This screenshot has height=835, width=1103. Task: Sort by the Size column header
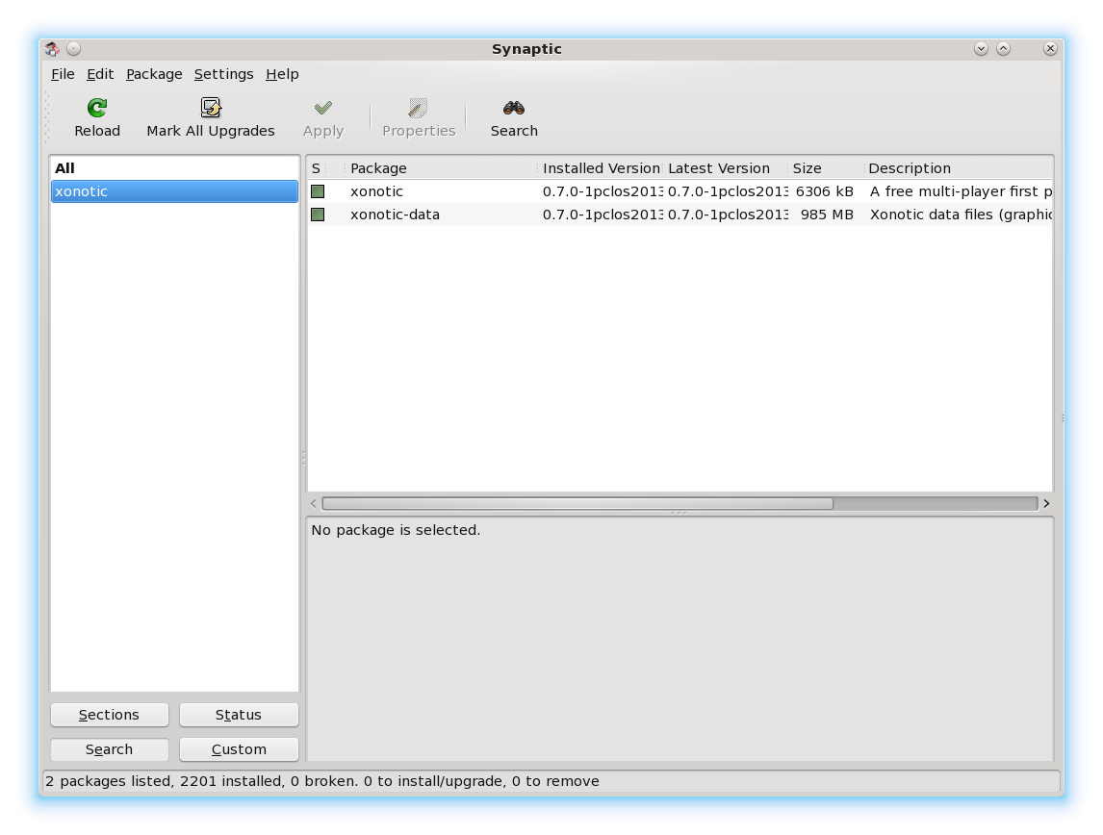click(x=825, y=168)
